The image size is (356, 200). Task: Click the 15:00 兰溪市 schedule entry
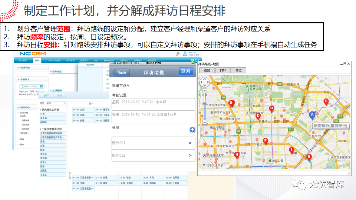click(x=83, y=189)
